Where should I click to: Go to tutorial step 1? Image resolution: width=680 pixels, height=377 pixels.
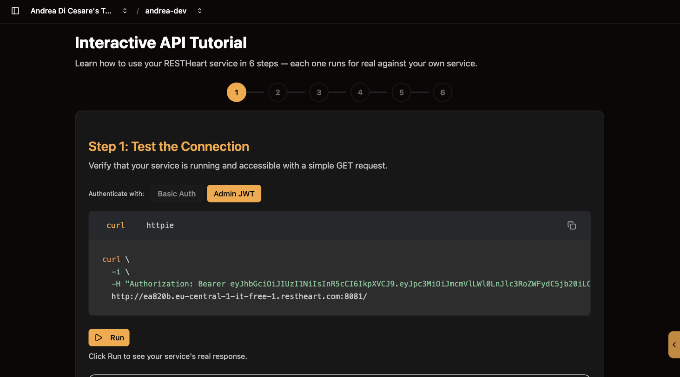(x=237, y=92)
